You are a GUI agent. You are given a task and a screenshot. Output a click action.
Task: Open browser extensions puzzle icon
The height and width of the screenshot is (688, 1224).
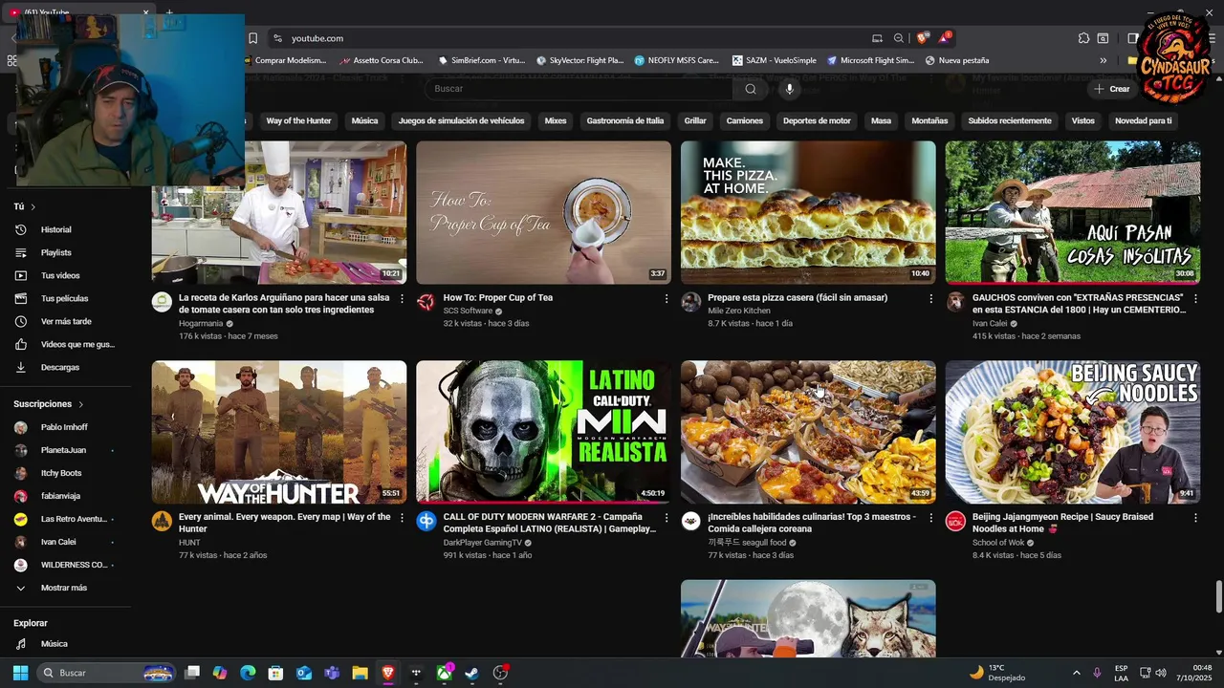coord(1083,38)
